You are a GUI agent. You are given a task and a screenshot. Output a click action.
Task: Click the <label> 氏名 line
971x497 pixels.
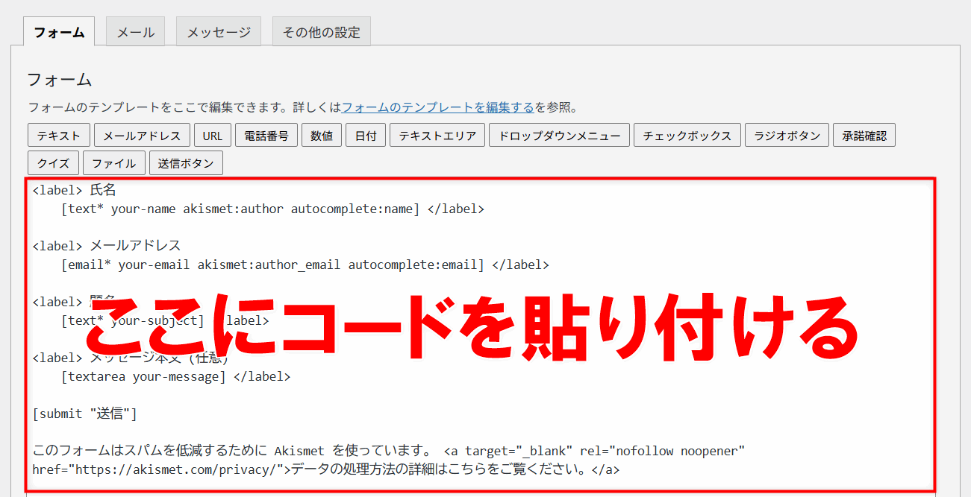[75, 190]
